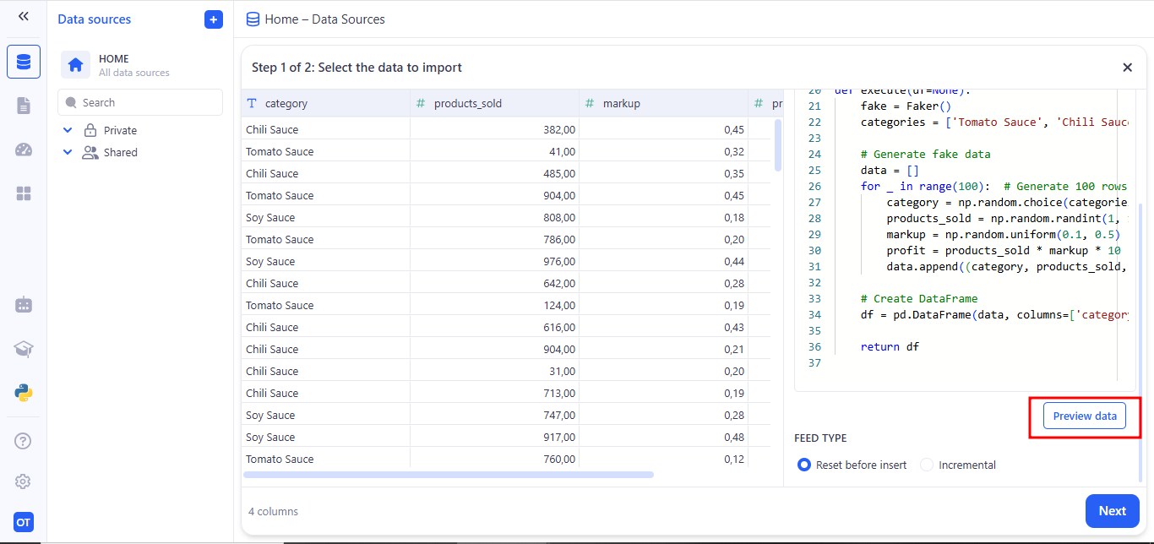Select the Incremental feed type

click(927, 465)
